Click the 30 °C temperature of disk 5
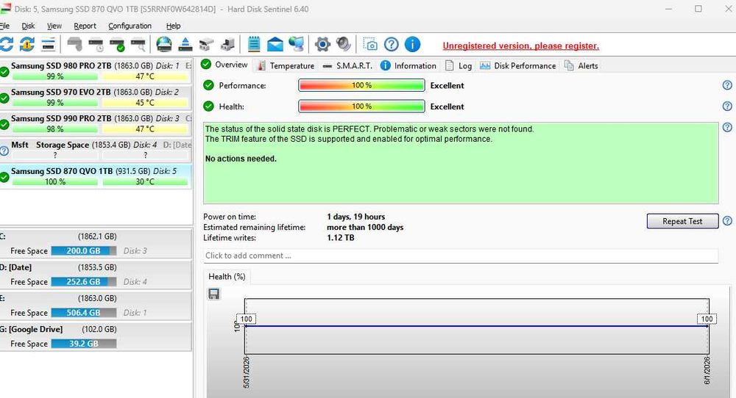736x398 pixels. click(x=145, y=181)
